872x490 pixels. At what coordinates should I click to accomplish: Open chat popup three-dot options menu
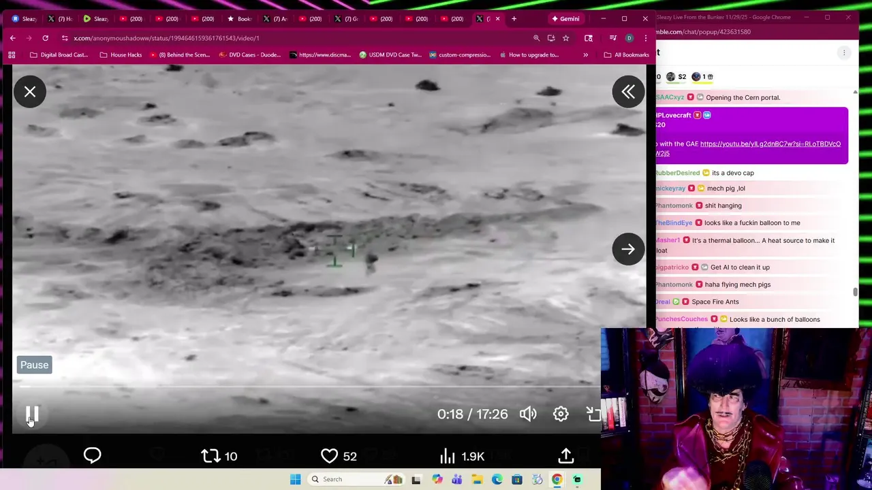(844, 52)
